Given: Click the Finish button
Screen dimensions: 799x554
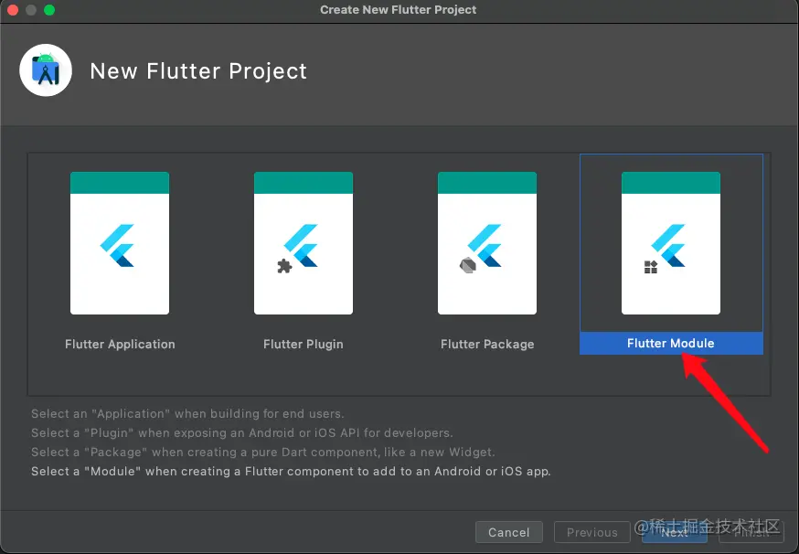Looking at the screenshot, I should (751, 532).
